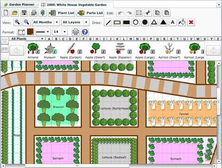This screenshot has height=168, width=222.
Task: Pick the Alyssum plant
Action: (x=50, y=51)
